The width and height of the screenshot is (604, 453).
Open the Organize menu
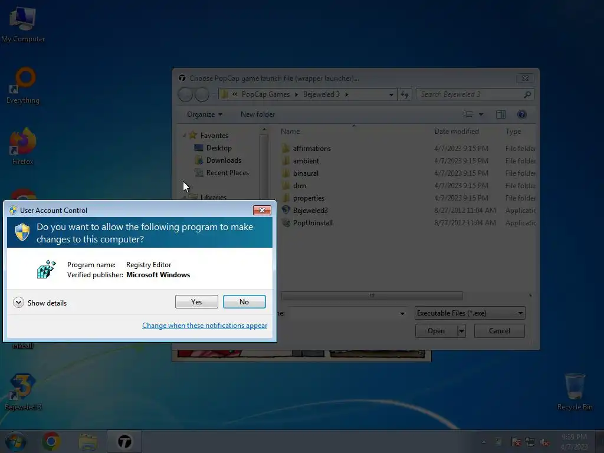tap(205, 114)
